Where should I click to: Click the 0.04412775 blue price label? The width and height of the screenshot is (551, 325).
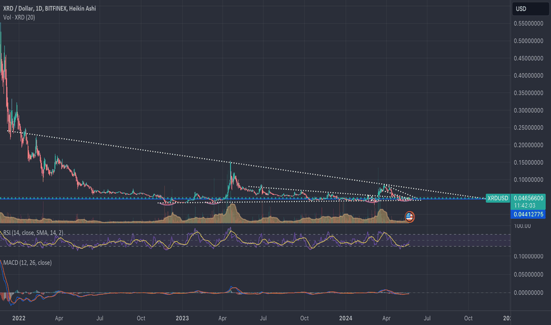click(x=528, y=214)
